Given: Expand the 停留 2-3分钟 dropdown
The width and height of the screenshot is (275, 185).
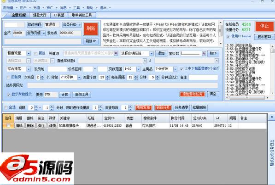Looking at the screenshot, I should pos(79,77).
